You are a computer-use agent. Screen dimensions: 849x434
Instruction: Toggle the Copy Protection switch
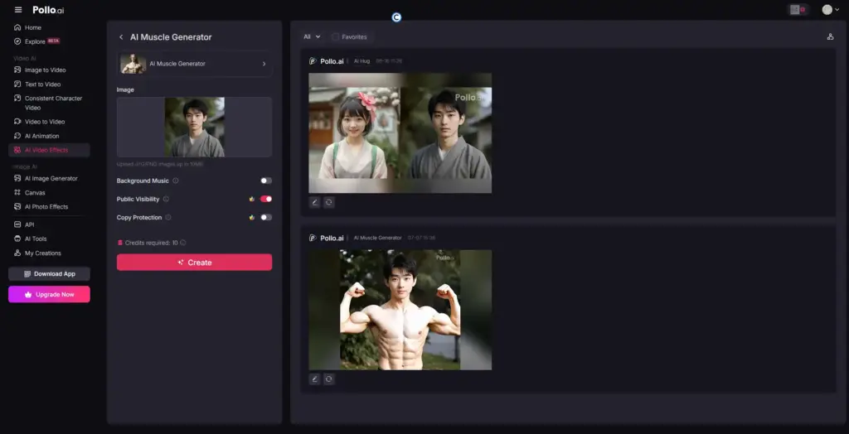coord(266,218)
